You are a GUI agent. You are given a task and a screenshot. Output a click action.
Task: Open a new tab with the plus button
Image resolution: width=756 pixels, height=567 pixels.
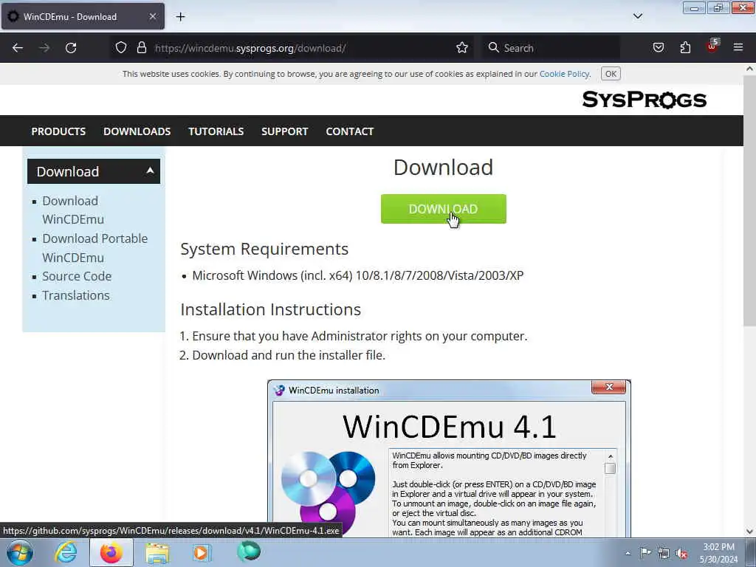tap(180, 17)
